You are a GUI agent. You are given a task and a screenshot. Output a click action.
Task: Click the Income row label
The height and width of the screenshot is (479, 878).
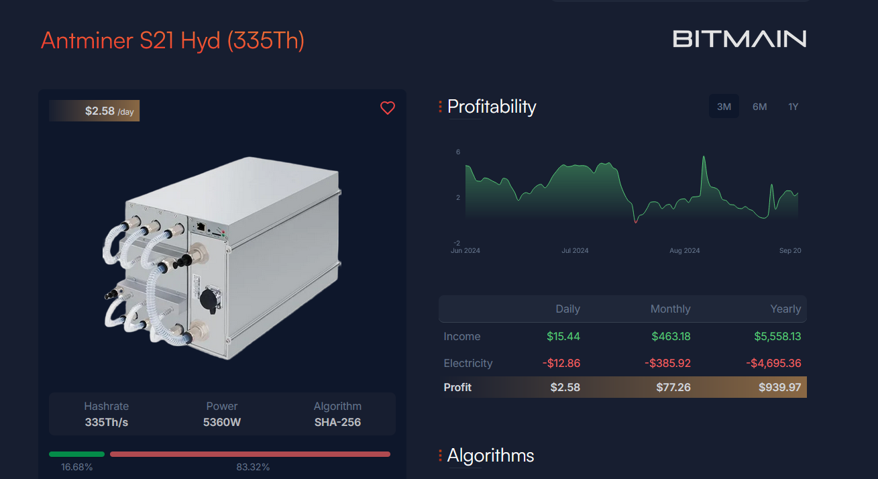click(462, 337)
